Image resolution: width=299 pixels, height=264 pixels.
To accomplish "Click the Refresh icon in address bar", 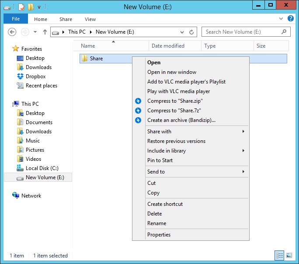I will (191, 32).
